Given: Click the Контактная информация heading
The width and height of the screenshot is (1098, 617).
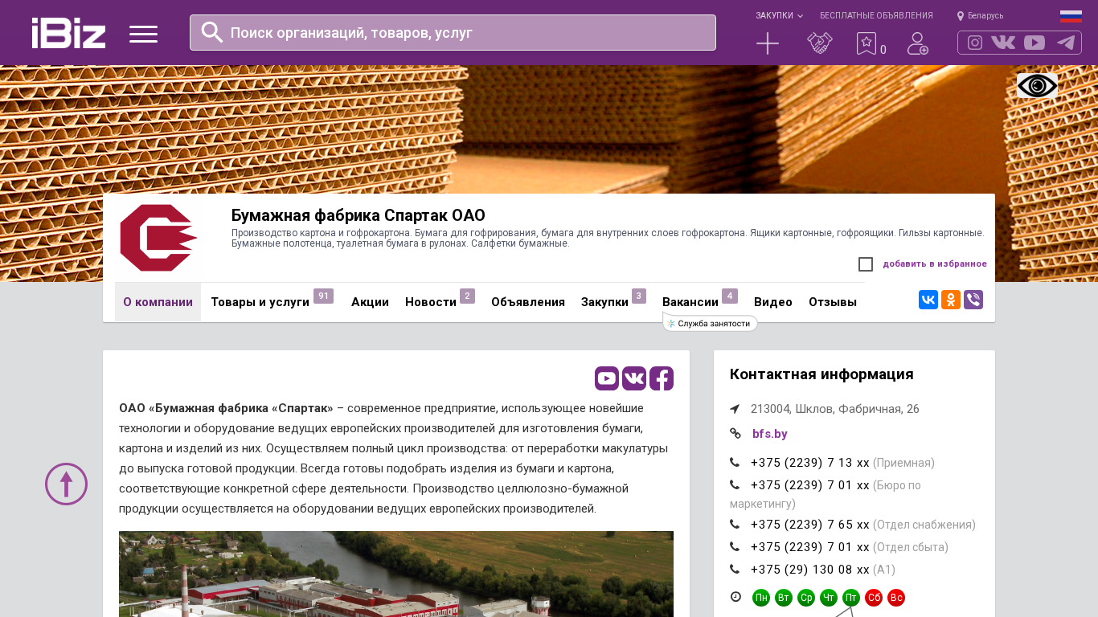Looking at the screenshot, I should [x=821, y=374].
